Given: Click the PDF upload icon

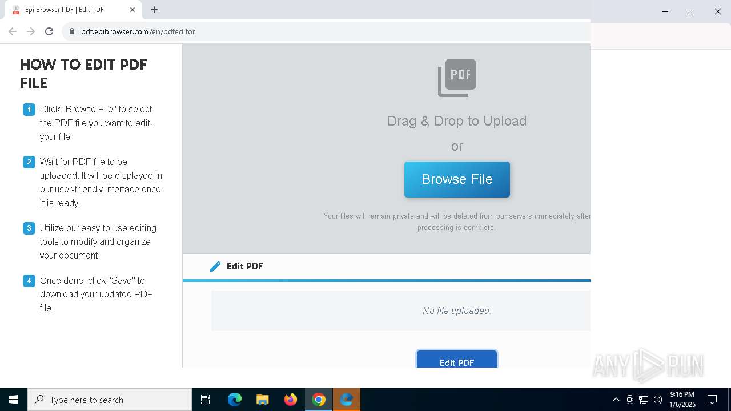Looking at the screenshot, I should pyautogui.click(x=457, y=78).
